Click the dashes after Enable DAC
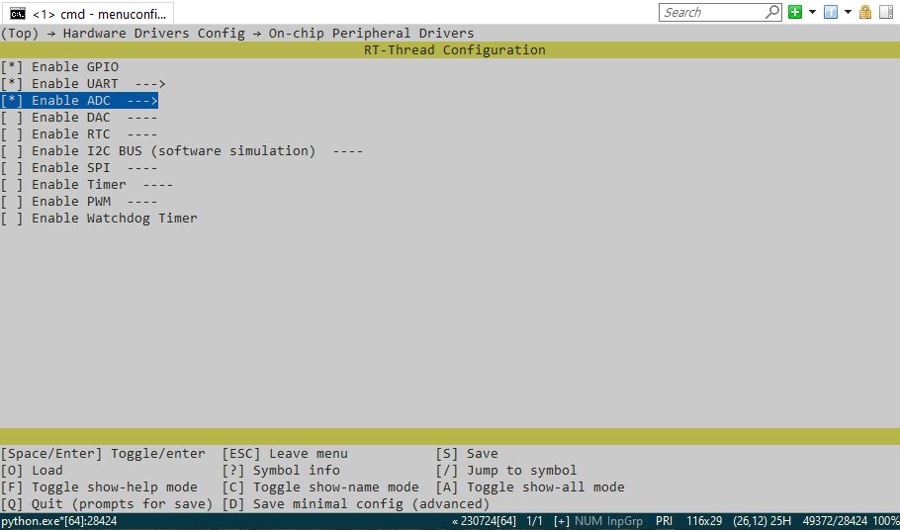 (x=142, y=118)
